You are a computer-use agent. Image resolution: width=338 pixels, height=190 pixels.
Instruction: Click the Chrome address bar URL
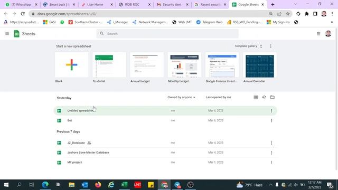(67, 14)
